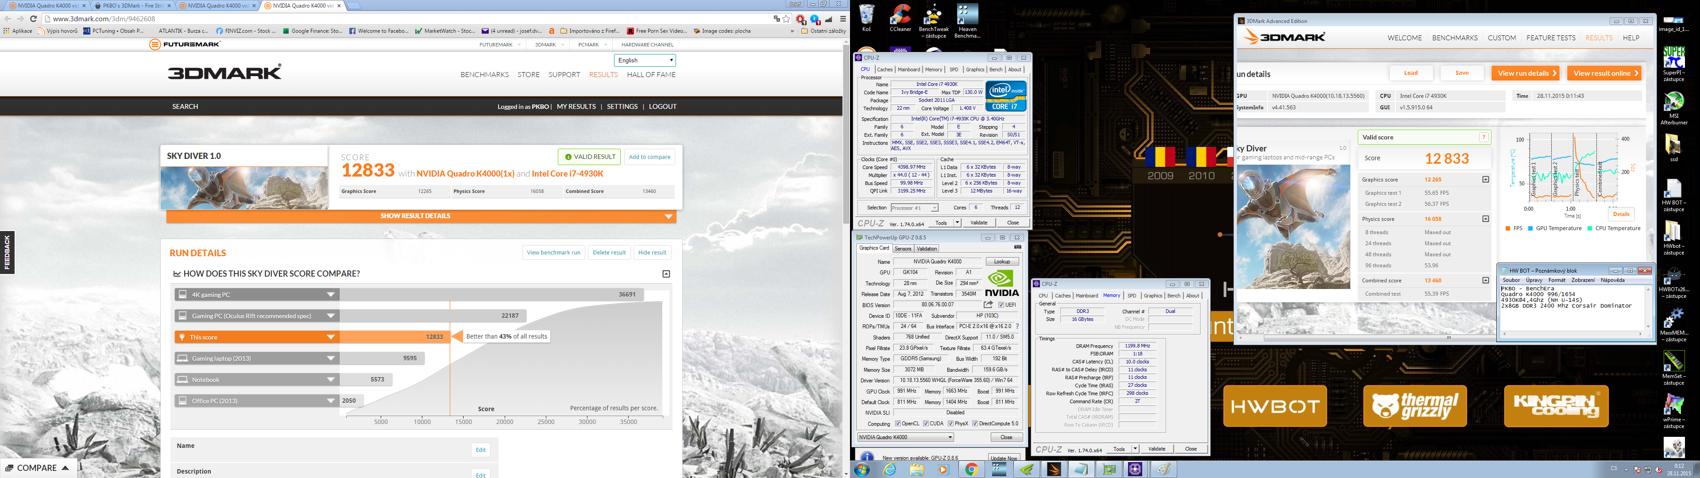The width and height of the screenshot is (1700, 478).
Task: Open Windows Explorer folder on the taskbar
Action: click(x=917, y=470)
